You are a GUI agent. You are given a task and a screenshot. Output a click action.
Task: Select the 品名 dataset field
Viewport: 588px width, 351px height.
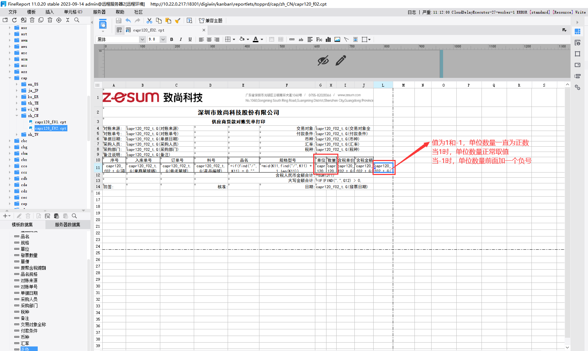click(25, 236)
